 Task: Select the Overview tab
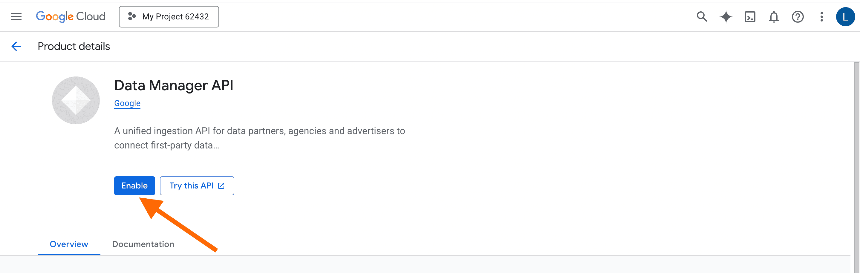[68, 244]
